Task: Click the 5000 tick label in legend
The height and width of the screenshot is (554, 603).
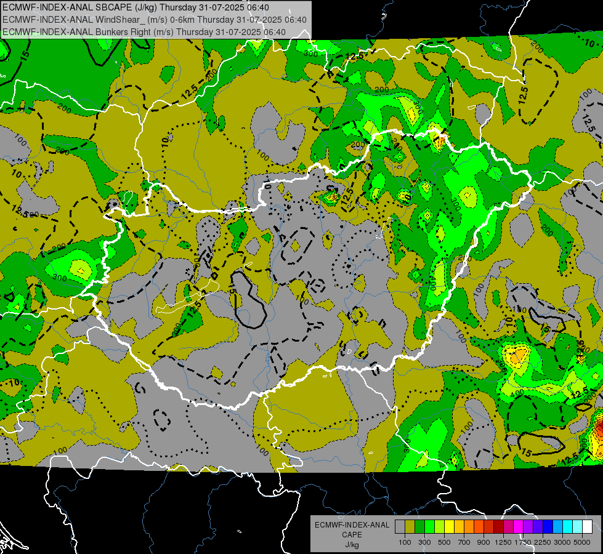Action: pos(582,542)
